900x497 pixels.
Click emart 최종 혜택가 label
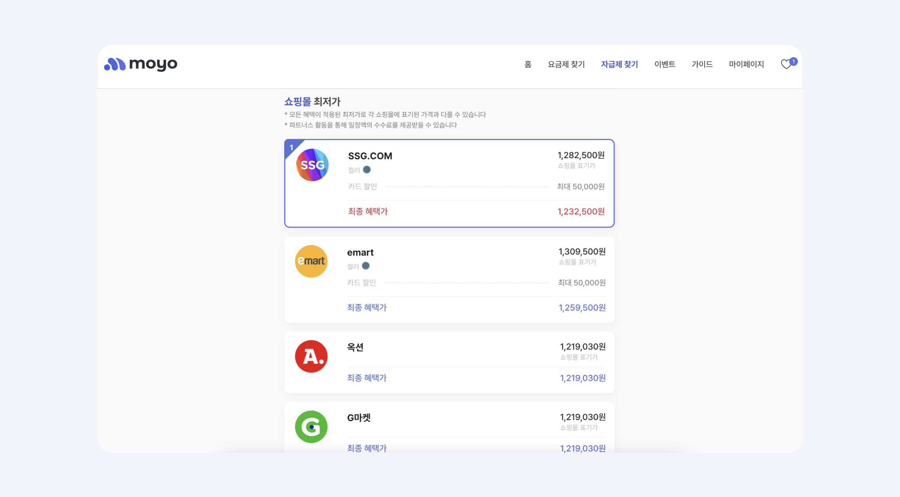(367, 308)
